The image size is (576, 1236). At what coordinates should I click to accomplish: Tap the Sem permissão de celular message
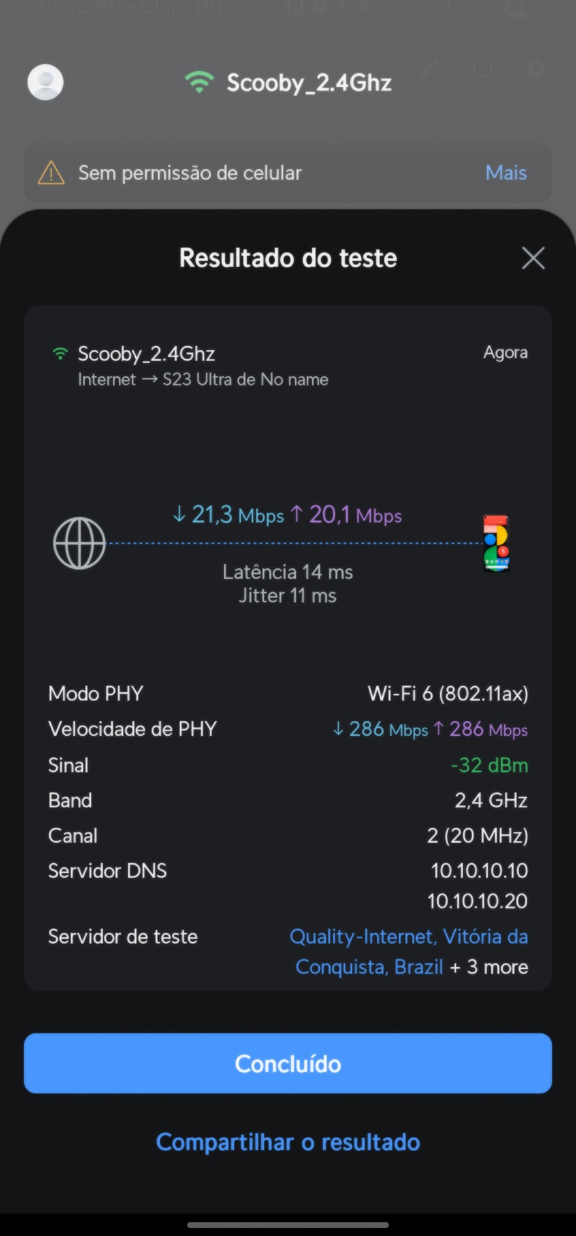click(x=190, y=173)
